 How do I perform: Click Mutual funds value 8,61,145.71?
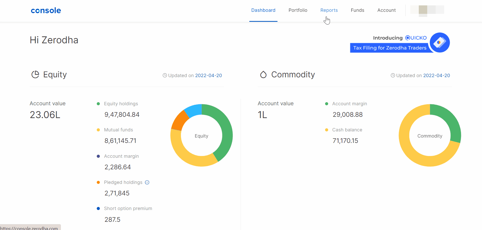pos(120,141)
